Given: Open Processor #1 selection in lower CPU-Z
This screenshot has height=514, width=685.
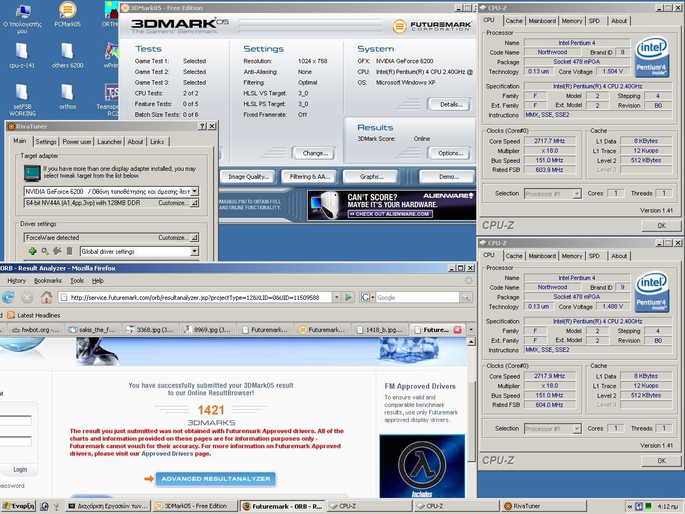Looking at the screenshot, I should coord(577,429).
